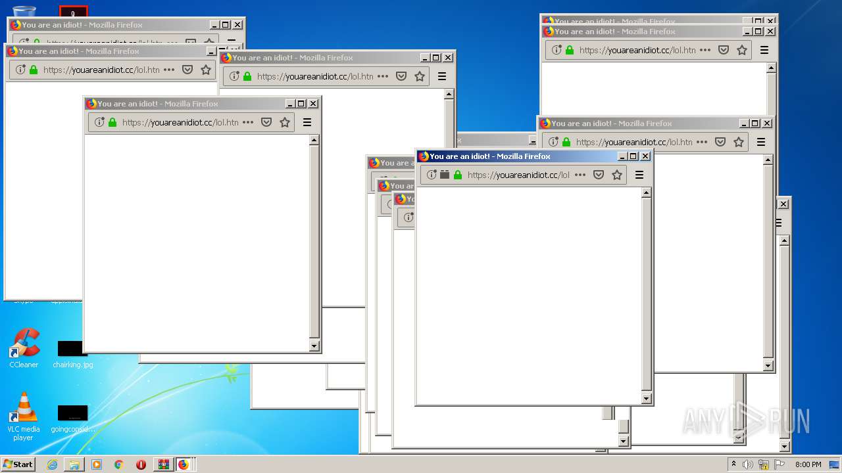Screen dimensions: 842x473
Task: Open page actions (•••) in active Firefox window
Action: pos(580,175)
